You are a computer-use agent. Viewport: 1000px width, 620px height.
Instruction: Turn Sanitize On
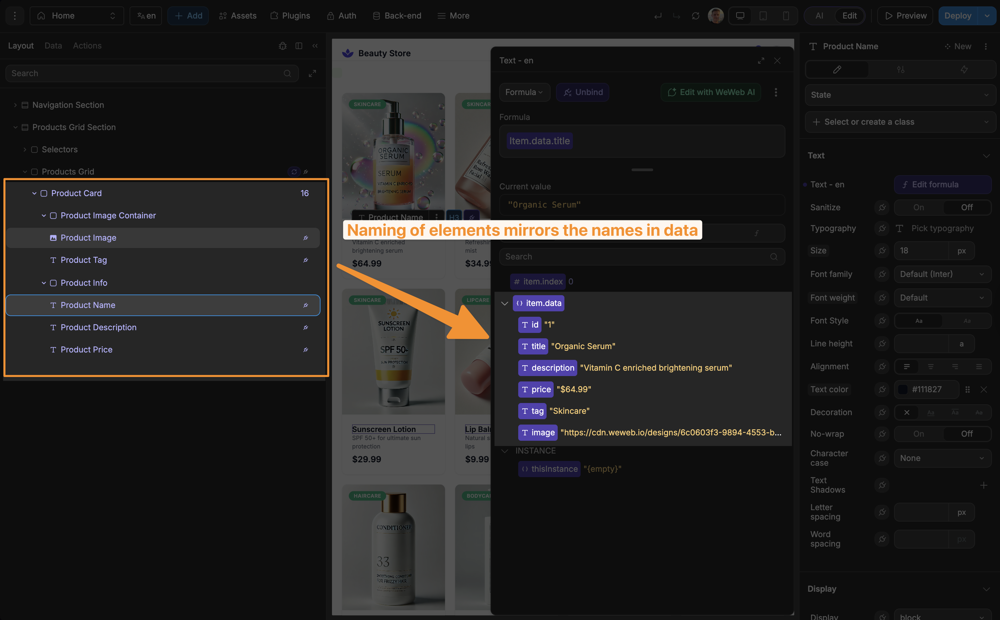[918, 208]
